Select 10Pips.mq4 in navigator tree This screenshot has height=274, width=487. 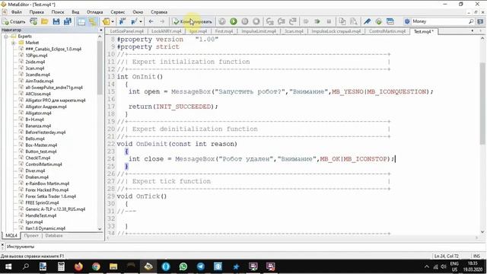(x=37, y=56)
